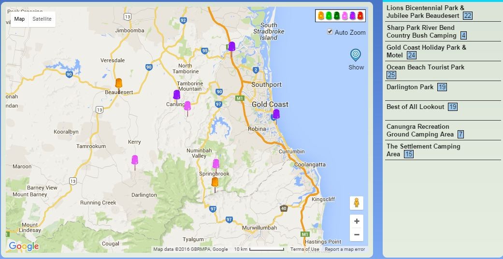Zoom in on the map
The image size is (503, 259).
tap(357, 221)
